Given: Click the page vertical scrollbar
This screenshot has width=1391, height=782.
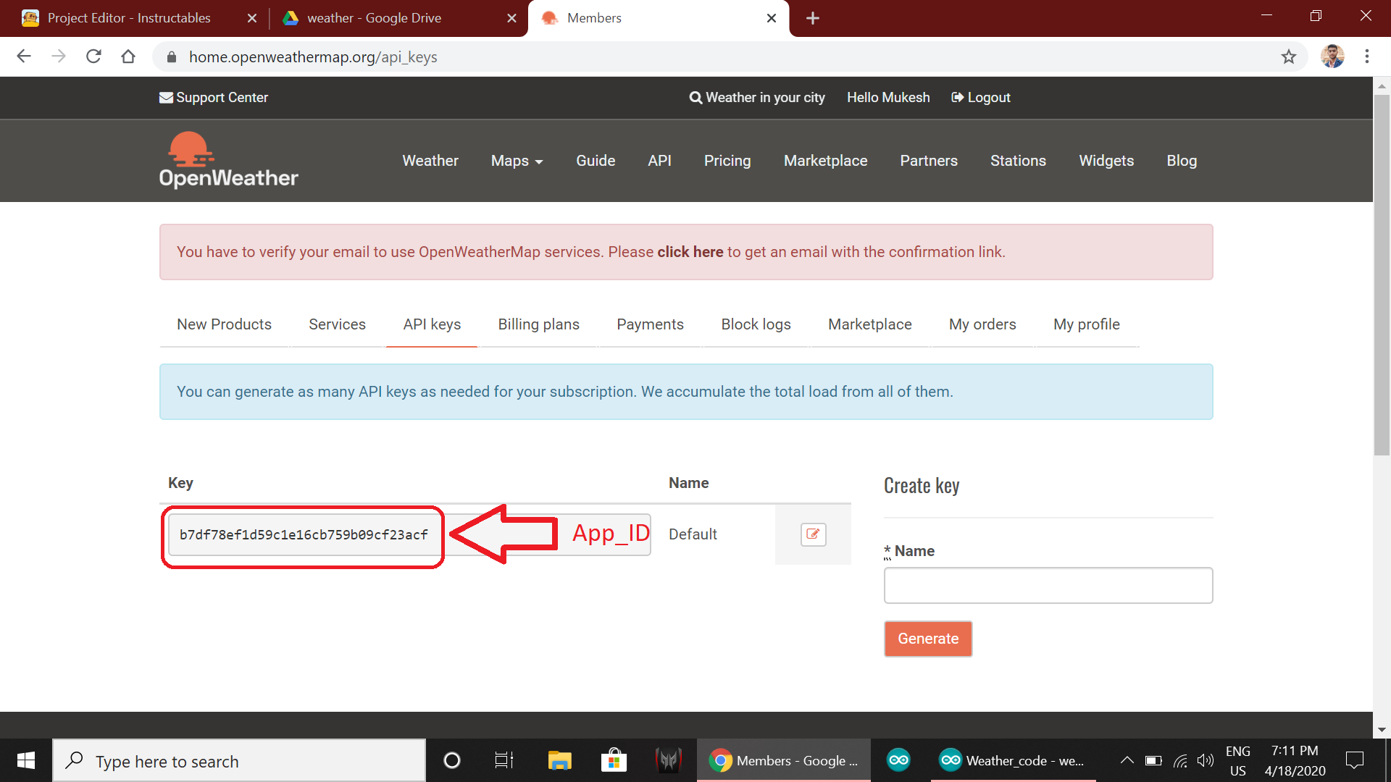Looking at the screenshot, I should [x=1382, y=275].
